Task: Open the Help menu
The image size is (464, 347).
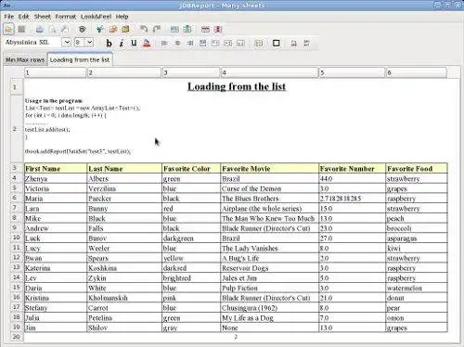Action: point(122,17)
